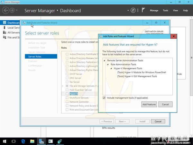Click the wizard's Install button
Image resolution: width=193 pixels, height=145 pixels.
[142, 121]
